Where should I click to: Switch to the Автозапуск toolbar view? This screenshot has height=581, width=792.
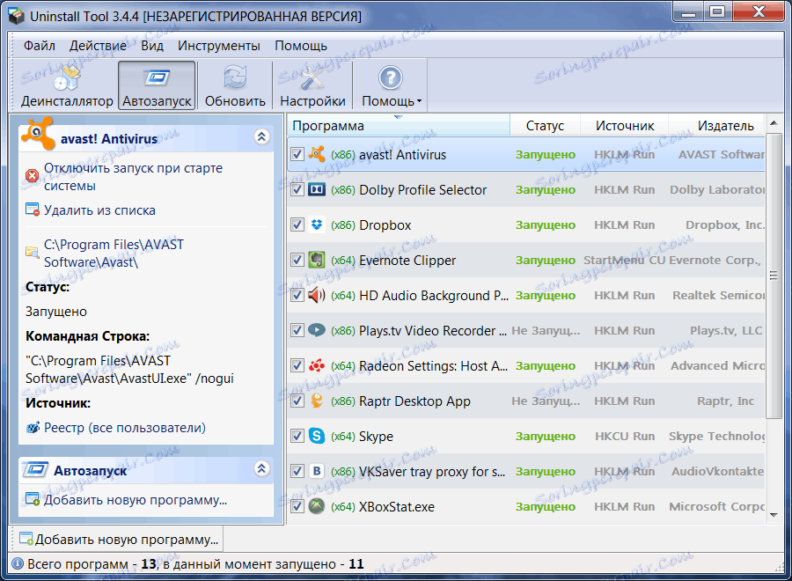point(158,85)
